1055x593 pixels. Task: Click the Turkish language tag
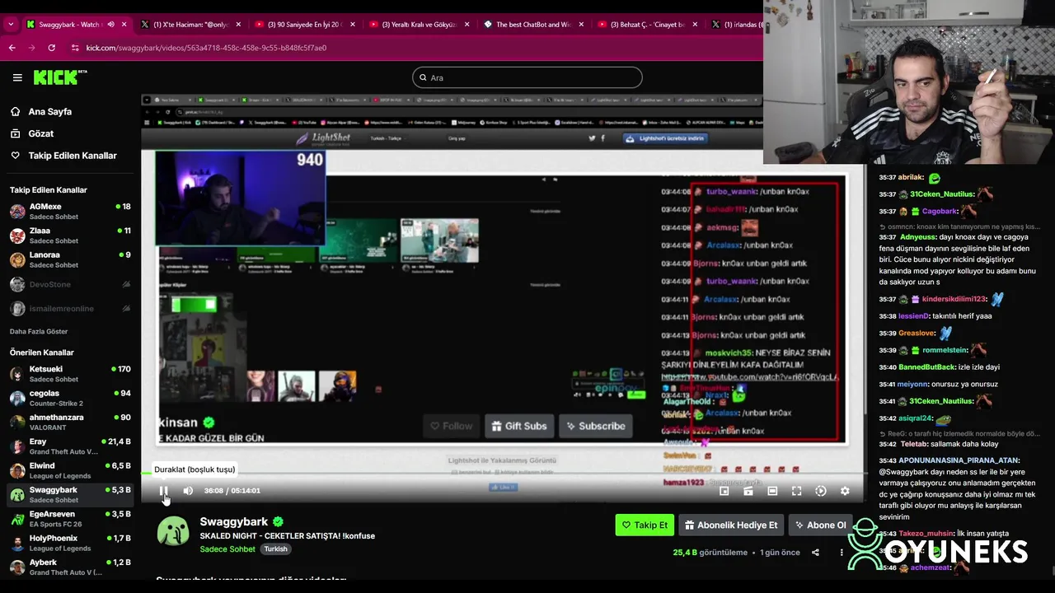pyautogui.click(x=276, y=549)
